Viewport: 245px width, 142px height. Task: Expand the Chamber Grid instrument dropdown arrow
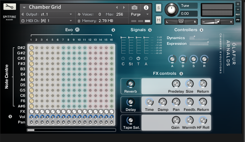click(x=24, y=7)
